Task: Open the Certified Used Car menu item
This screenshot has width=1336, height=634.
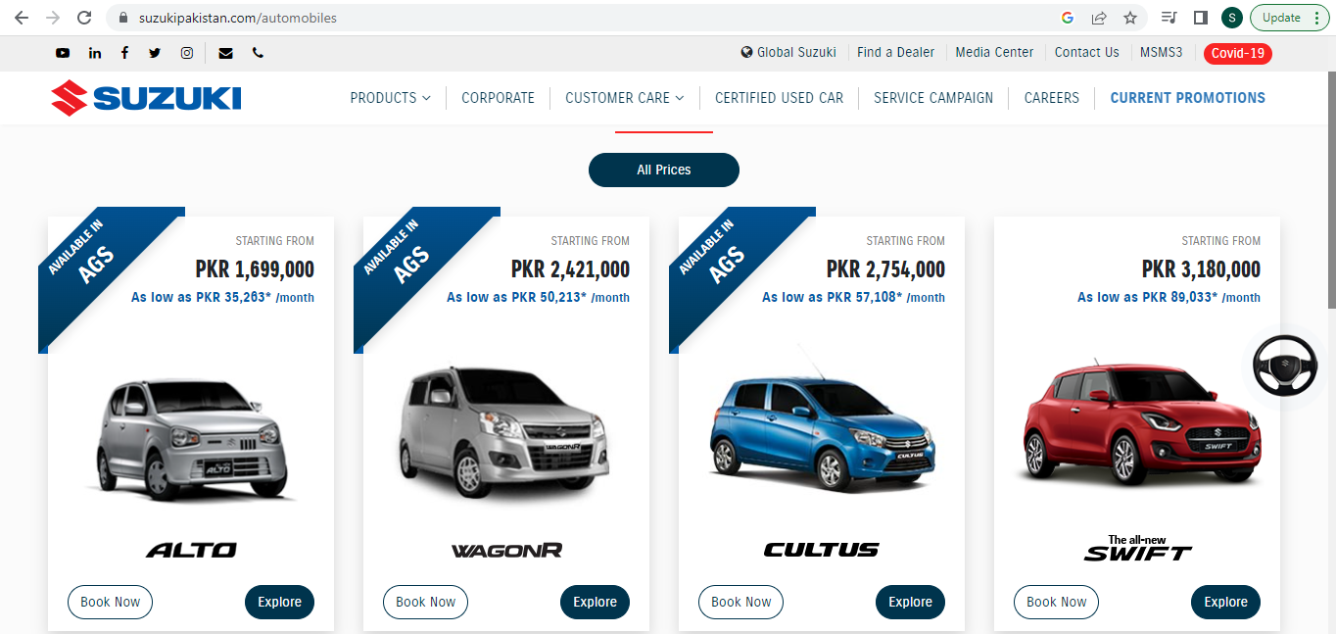Action: tap(779, 98)
